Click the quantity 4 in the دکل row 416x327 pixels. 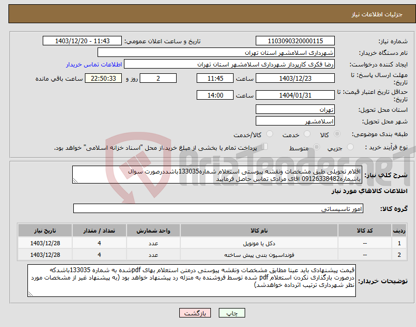tap(99, 243)
